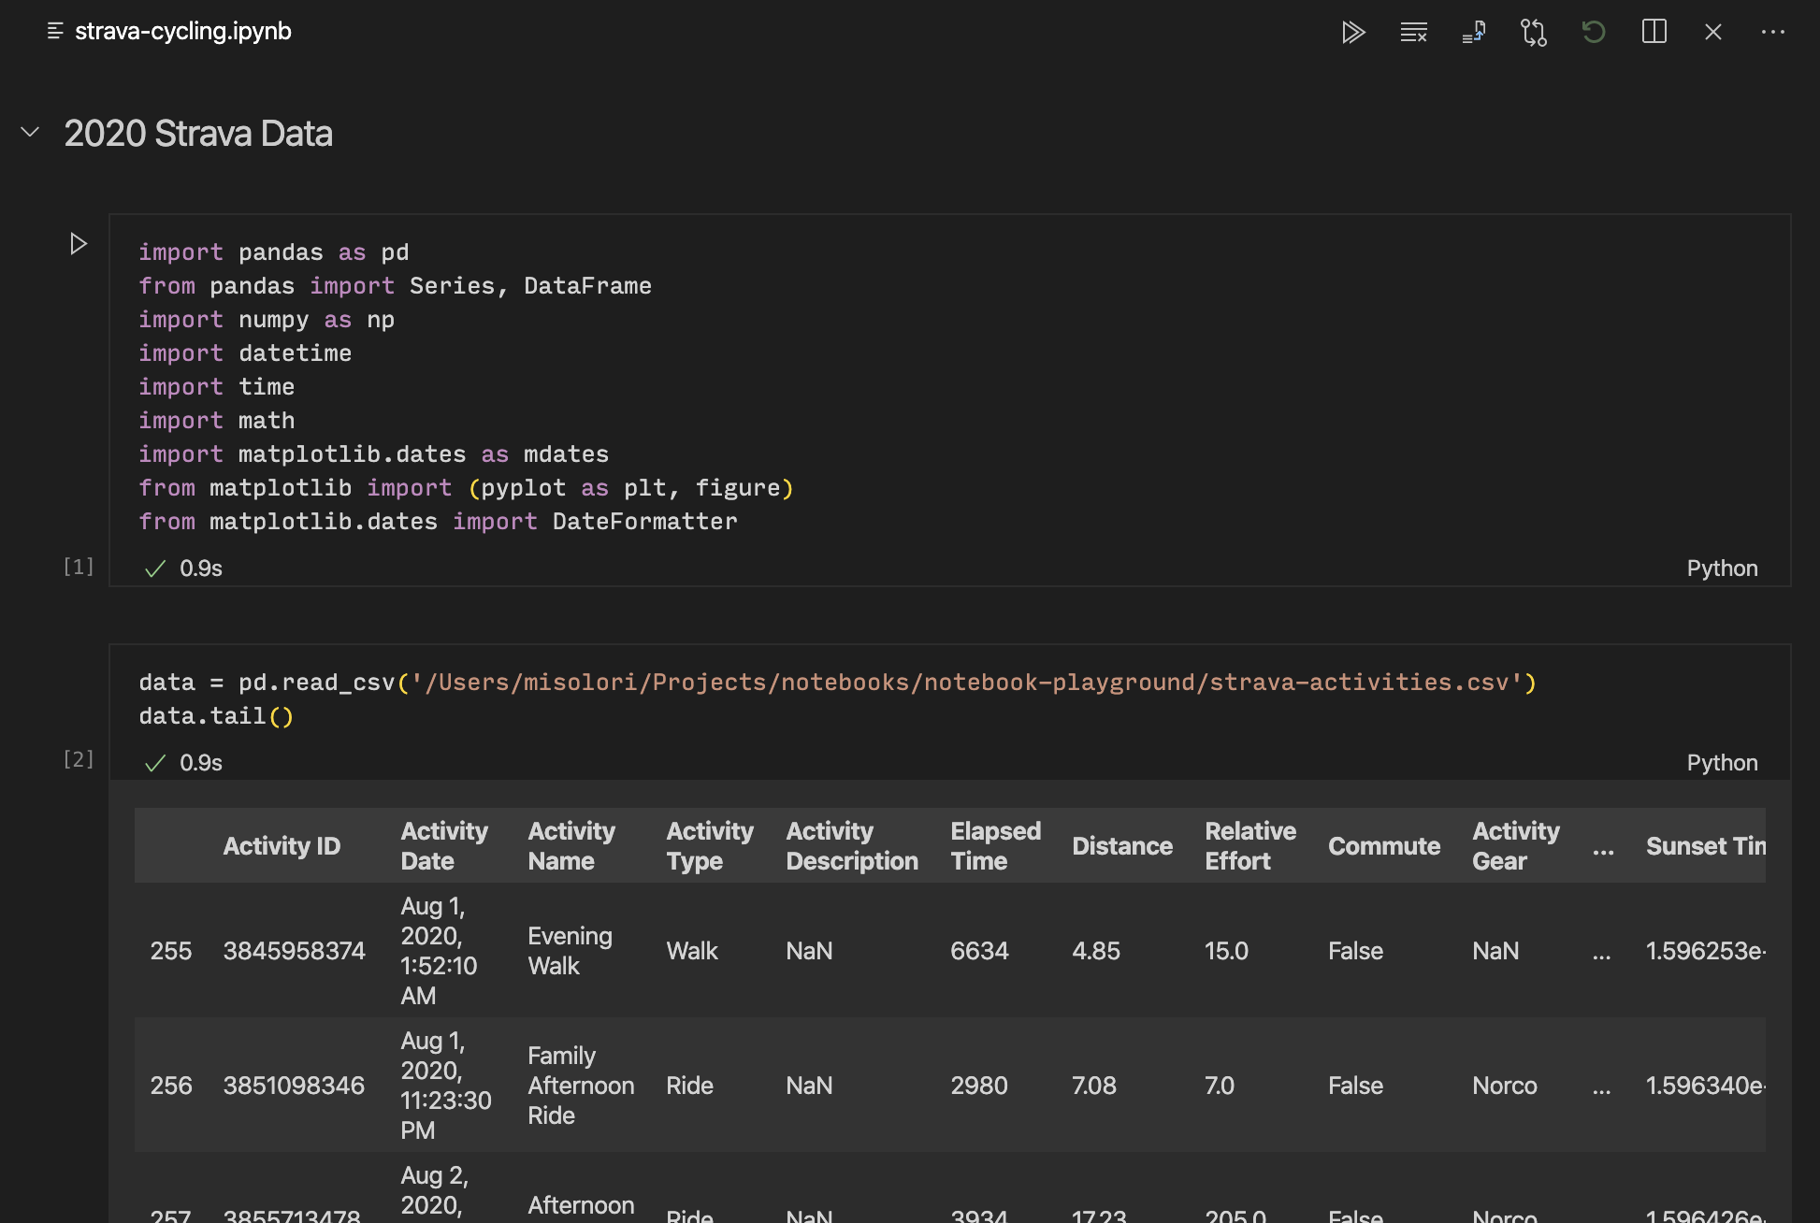Select the strava-cycling.ipynb title
The image size is (1820, 1223).
(x=184, y=31)
